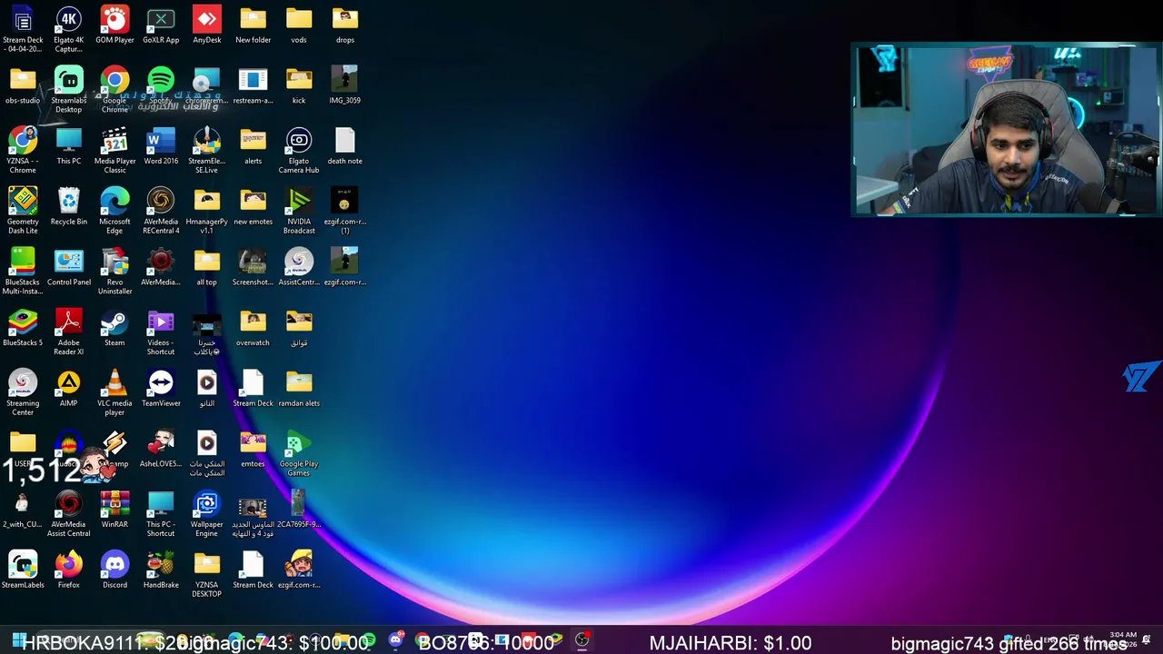
Task: Open the Windows Start menu
Action: 18,639
